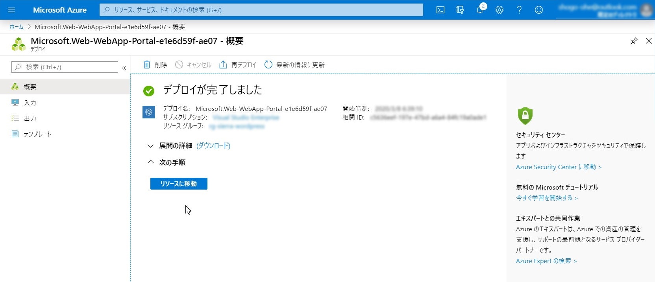Open Azure Security Center に移動 link
The image size is (655, 282).
tap(559, 167)
